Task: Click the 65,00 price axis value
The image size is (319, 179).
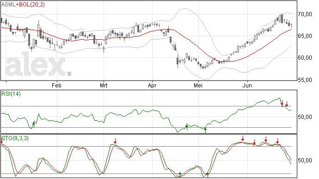Action: pos(305,36)
